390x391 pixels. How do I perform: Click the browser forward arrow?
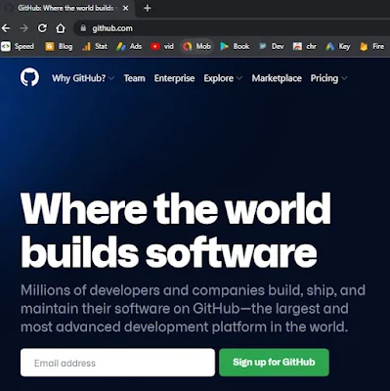23,28
